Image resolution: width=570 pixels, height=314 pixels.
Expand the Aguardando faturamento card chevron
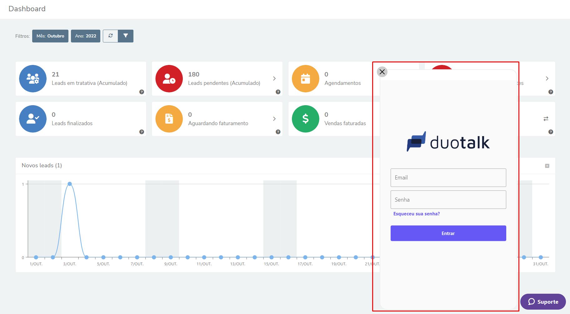[x=274, y=119]
